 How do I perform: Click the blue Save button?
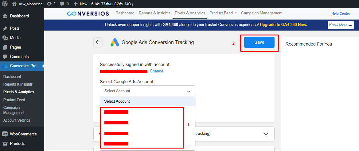click(x=259, y=42)
